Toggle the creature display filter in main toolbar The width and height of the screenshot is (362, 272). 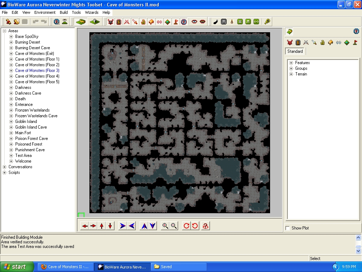click(x=111, y=22)
